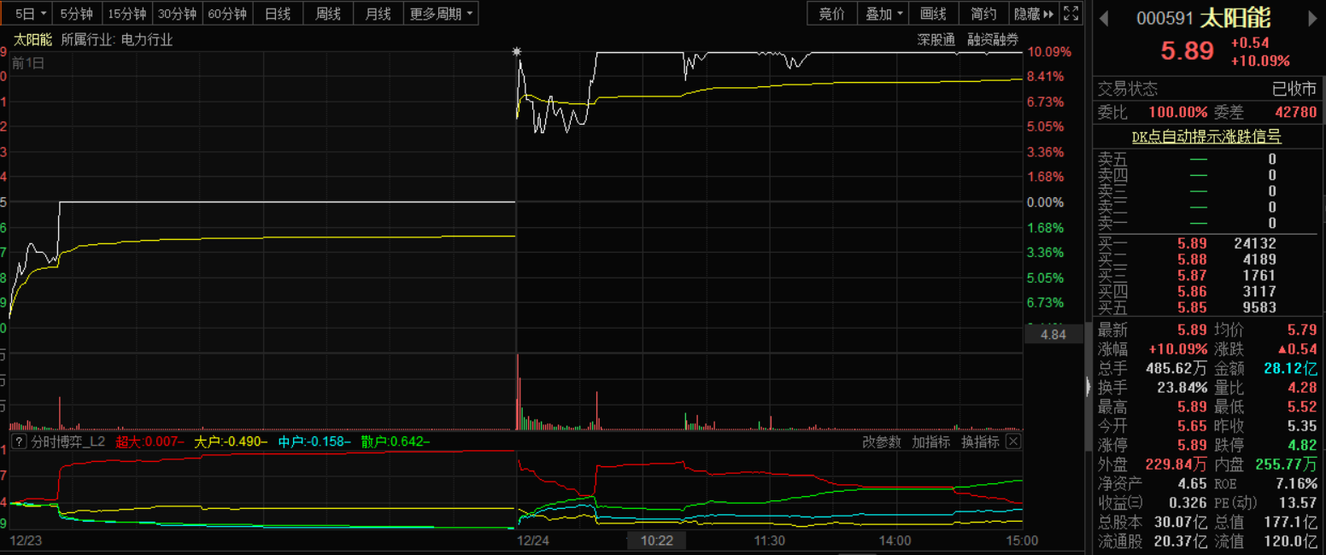
Task: Click the 买五 price 5.85
Action: click(x=1192, y=308)
